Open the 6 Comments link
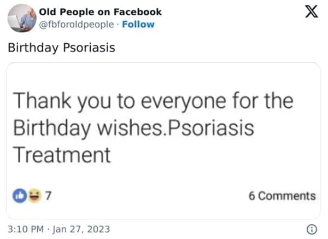This screenshot has width=328, height=239. (x=282, y=196)
